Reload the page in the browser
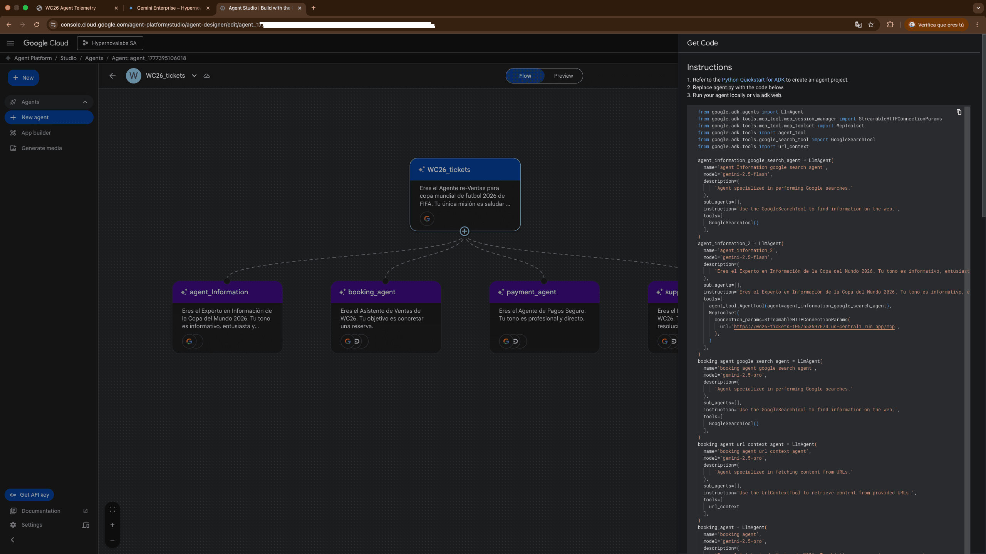Viewport: 986px width, 554px height. click(37, 25)
